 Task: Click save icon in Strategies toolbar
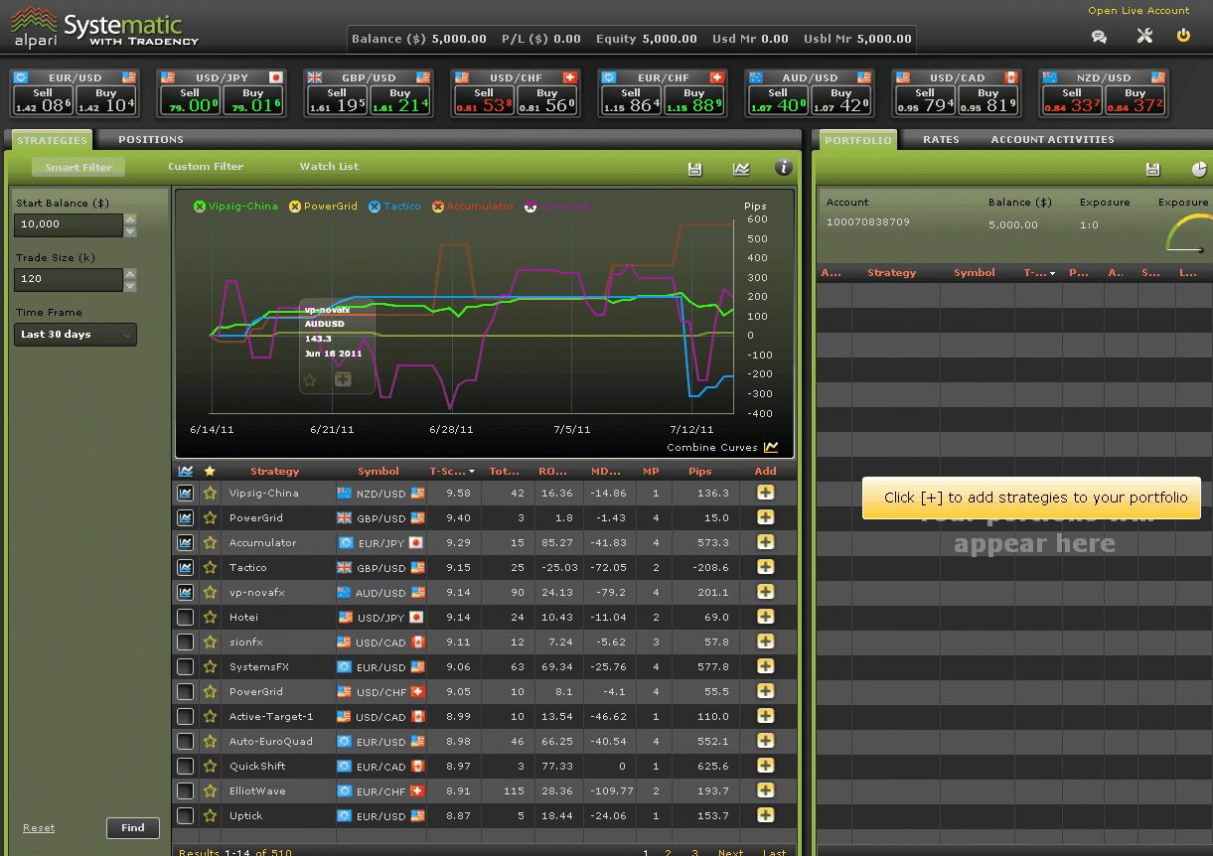694,169
